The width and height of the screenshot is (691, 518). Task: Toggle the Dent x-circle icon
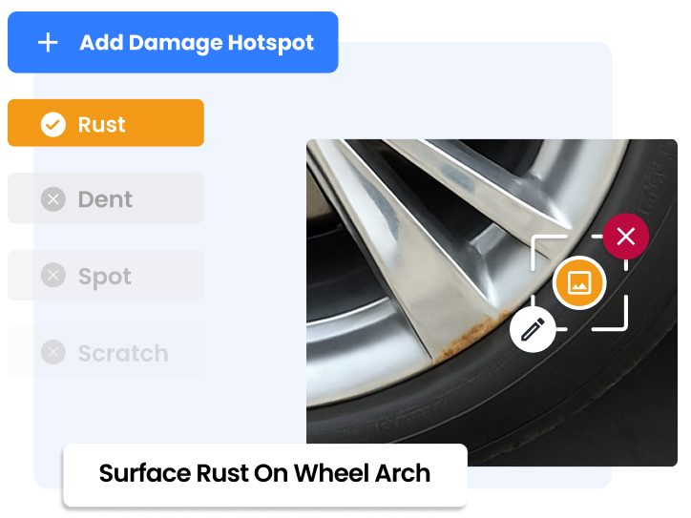(53, 199)
